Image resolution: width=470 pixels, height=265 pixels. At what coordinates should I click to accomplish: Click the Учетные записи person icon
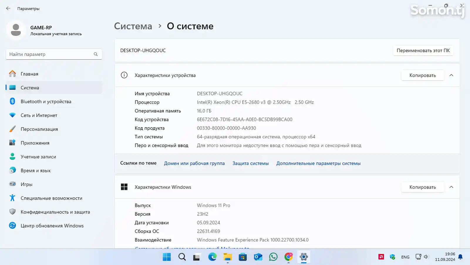click(12, 157)
